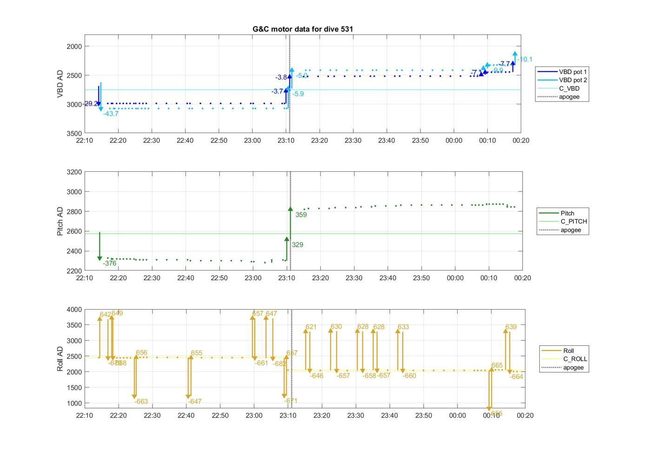Viewport: 651px width, 459px height.
Task: Click the '-376' pitch annotation
Action: (x=110, y=263)
